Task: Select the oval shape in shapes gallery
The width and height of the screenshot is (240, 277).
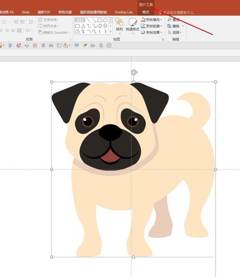Action: [x=105, y=20]
